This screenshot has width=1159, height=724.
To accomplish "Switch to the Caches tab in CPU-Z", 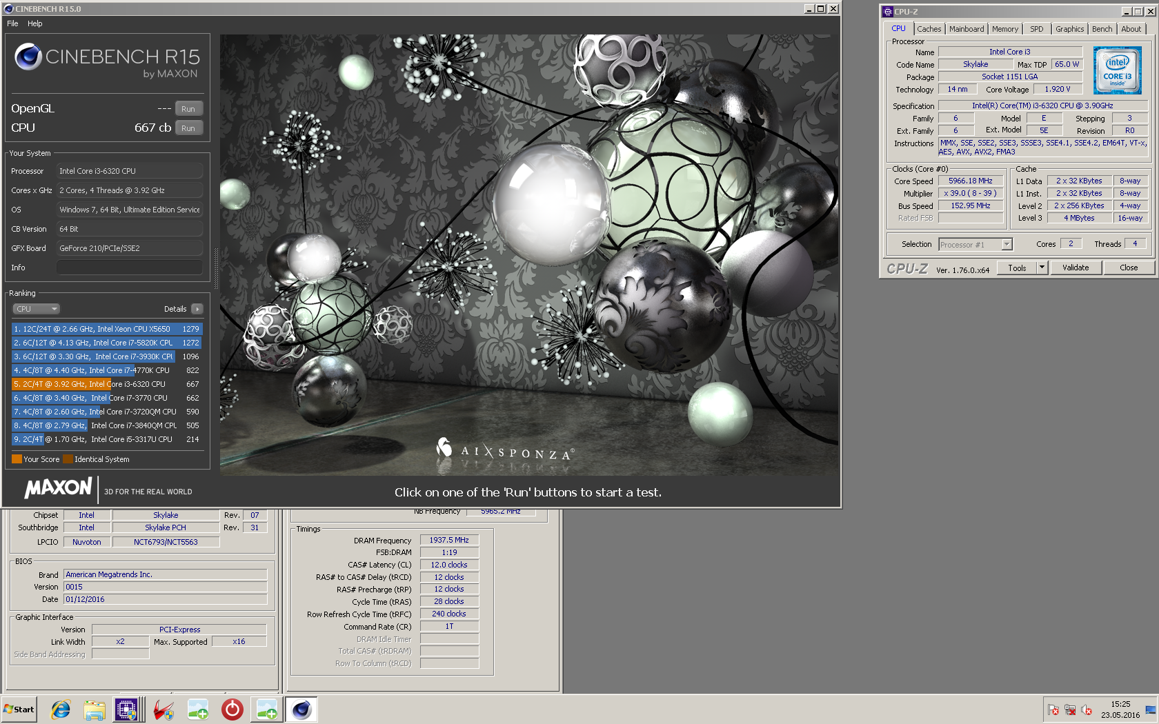I will click(929, 29).
